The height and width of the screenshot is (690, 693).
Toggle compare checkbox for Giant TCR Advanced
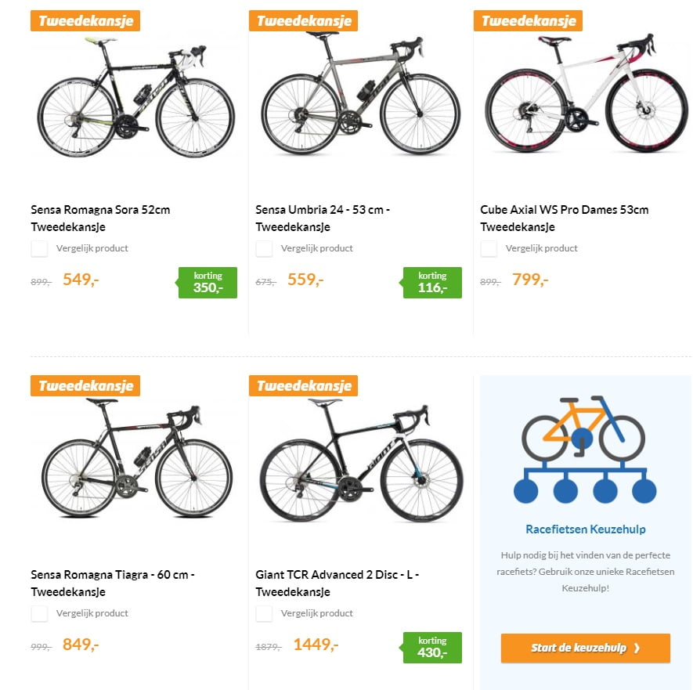[264, 614]
